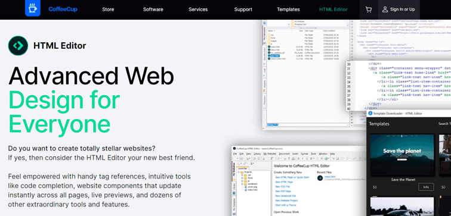451x216 pixels.
Task: Click the CoffeeCup brand text link
Action: (x=63, y=9)
